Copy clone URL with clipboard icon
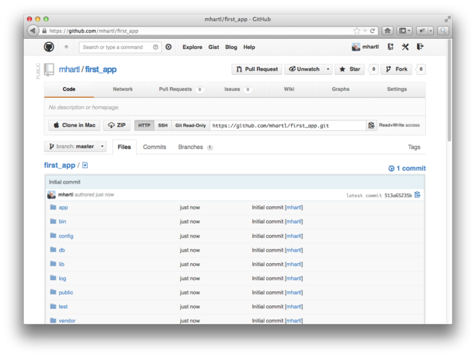 tap(371, 125)
